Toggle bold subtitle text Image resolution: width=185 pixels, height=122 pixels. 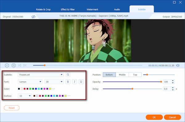coord(68,82)
